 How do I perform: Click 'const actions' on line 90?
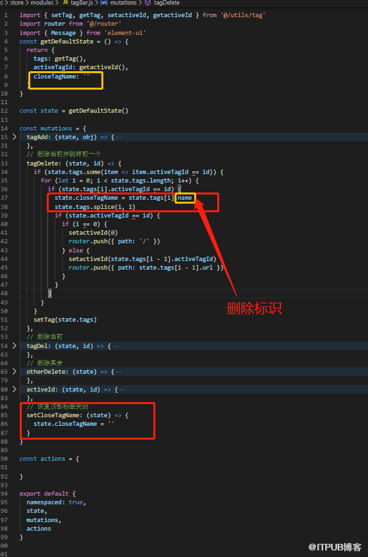pos(42,459)
